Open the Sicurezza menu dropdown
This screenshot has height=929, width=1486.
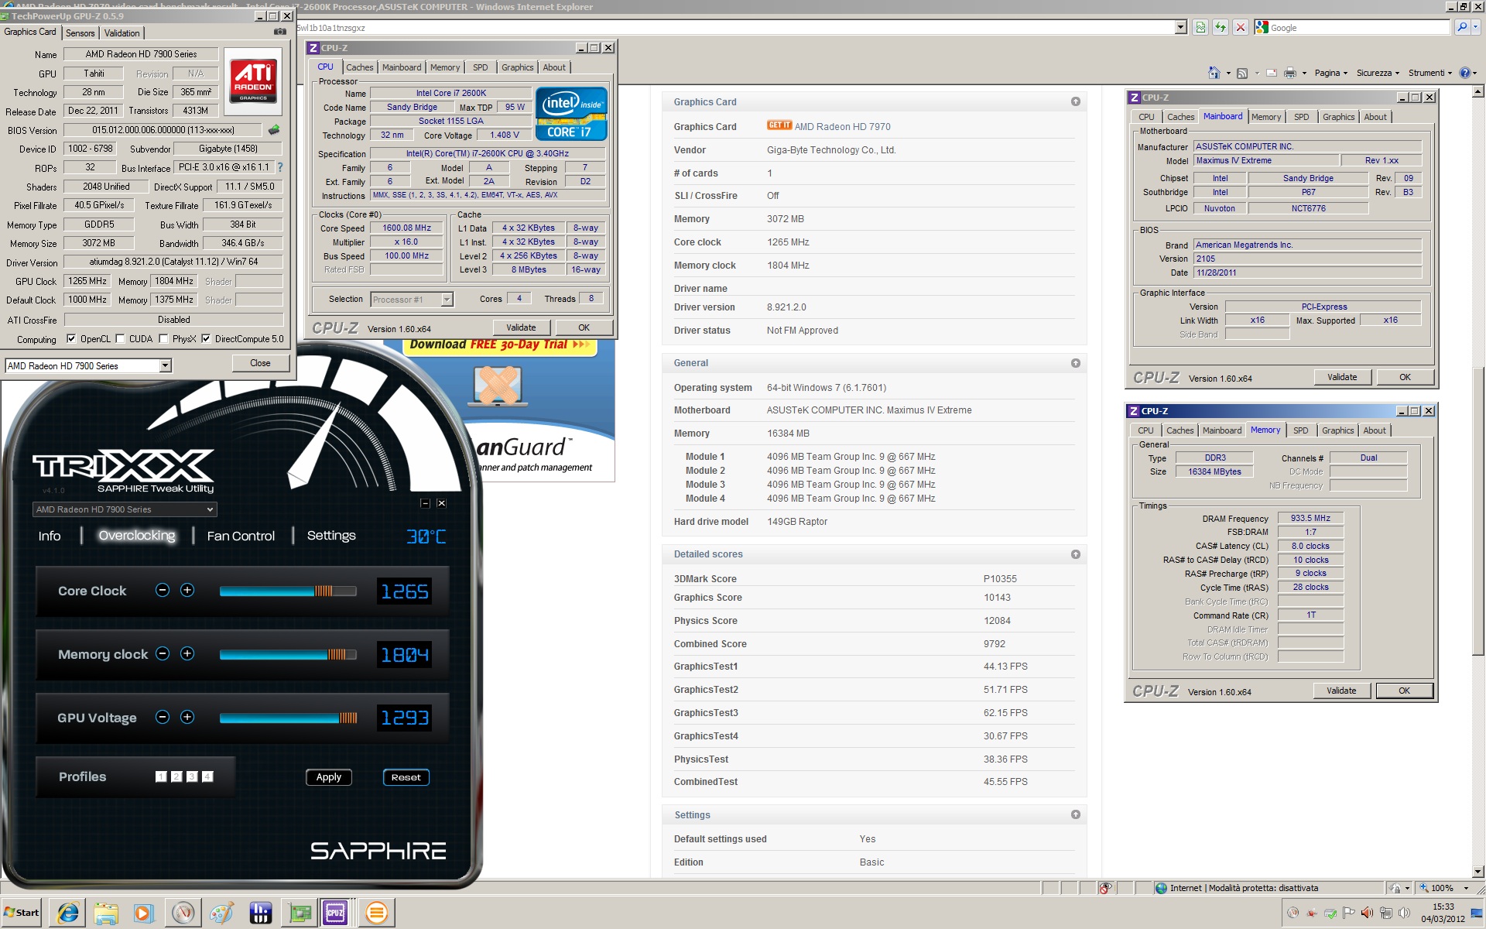tap(1378, 73)
